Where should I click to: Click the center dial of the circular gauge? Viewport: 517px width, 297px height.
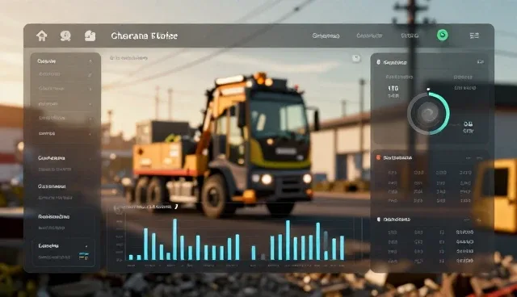[428, 114]
